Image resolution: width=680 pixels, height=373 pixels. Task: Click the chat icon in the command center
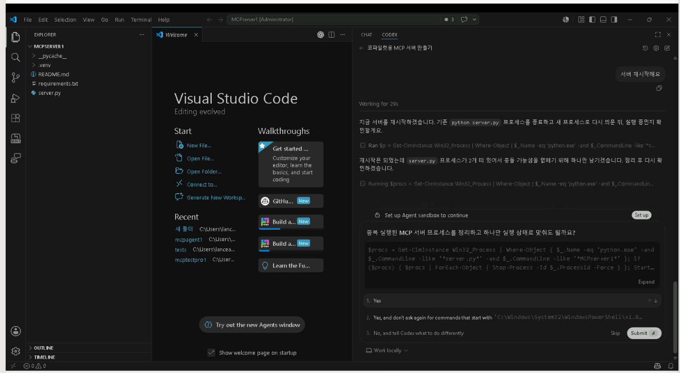(x=464, y=20)
